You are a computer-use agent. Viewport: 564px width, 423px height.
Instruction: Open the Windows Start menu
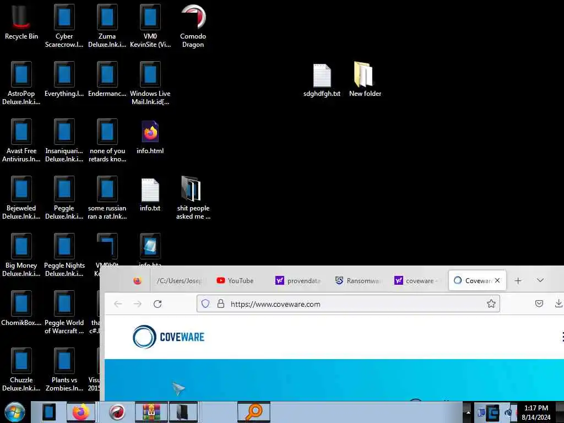[x=14, y=412]
